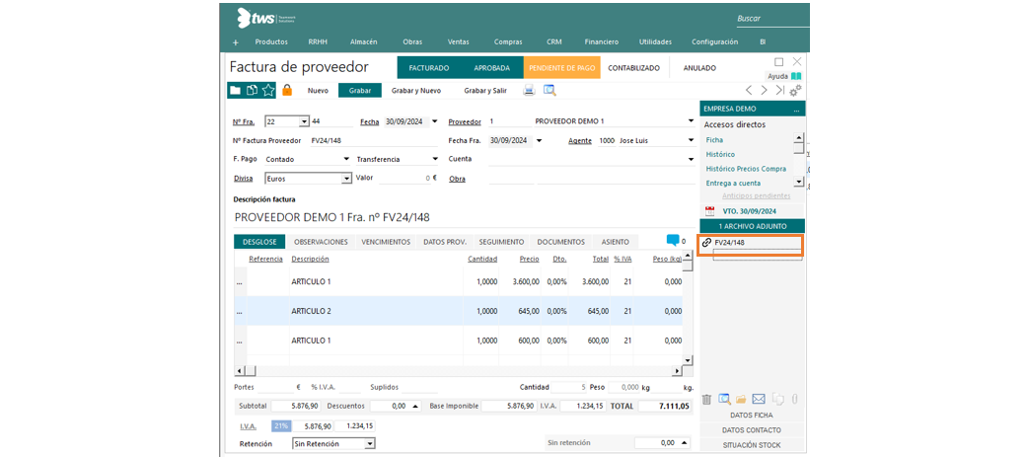1025x457 pixels.
Task: Click the breakdown table horizontal scrollbar
Action: click(x=459, y=371)
